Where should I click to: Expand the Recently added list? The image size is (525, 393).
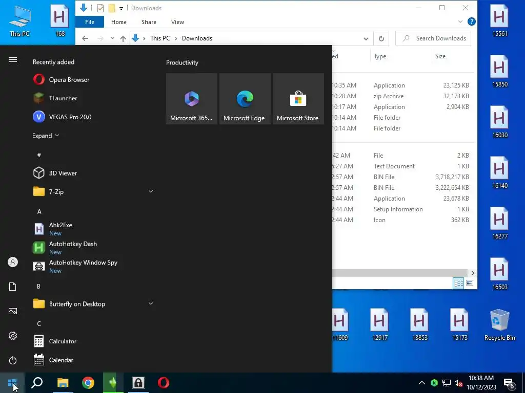tap(46, 136)
